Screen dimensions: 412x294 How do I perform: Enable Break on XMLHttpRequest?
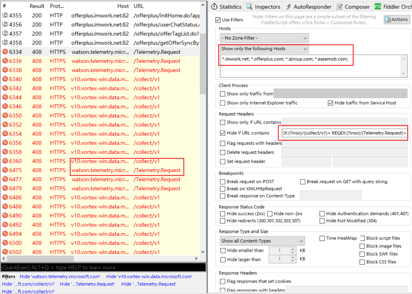[x=223, y=189]
